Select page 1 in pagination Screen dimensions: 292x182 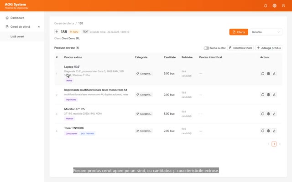(x=274, y=144)
